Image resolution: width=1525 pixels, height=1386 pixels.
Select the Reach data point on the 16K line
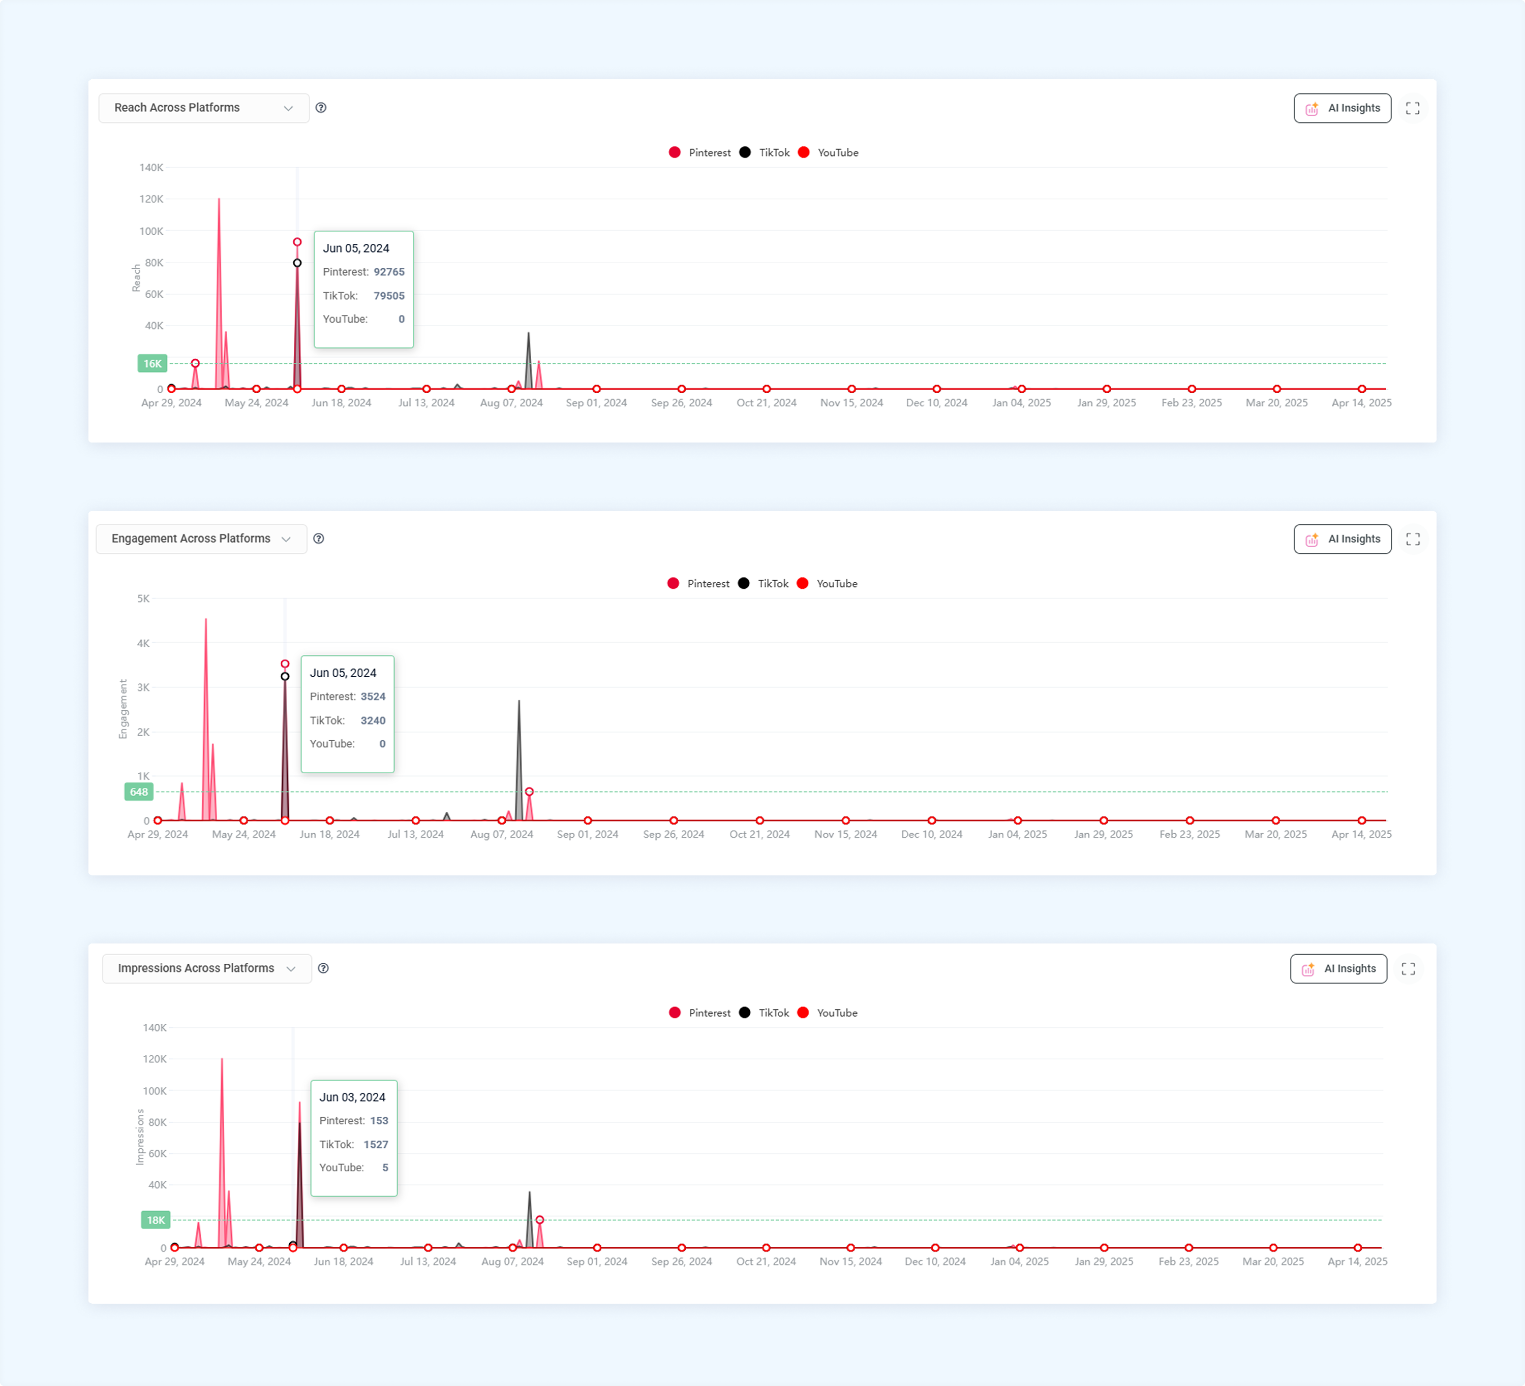point(195,364)
